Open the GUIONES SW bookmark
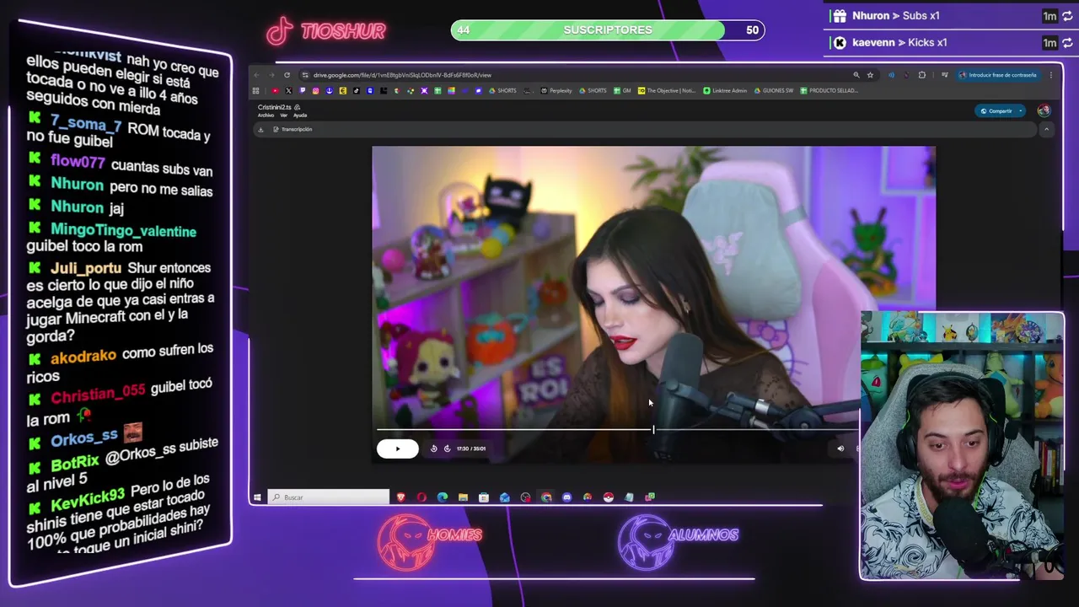Screen dimensions: 1079x607 (x=774, y=90)
